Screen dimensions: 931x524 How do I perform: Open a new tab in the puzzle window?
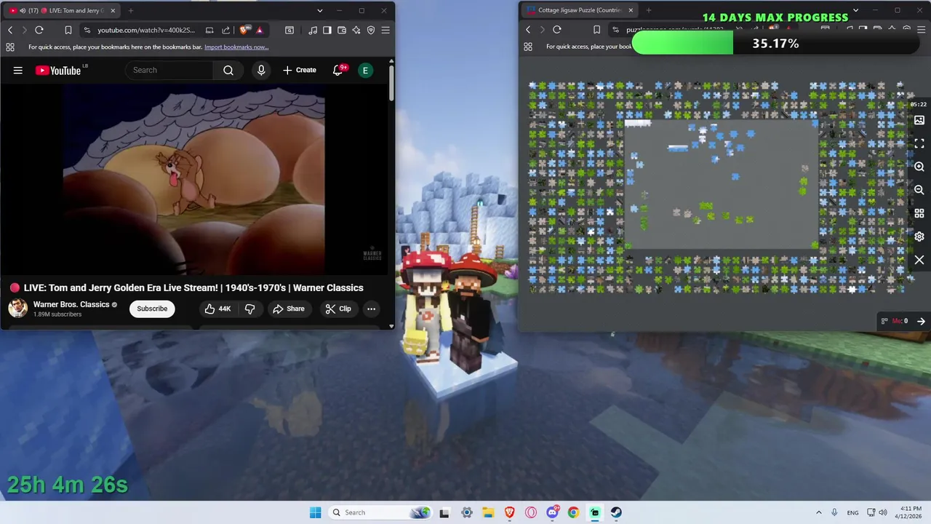[649, 10]
